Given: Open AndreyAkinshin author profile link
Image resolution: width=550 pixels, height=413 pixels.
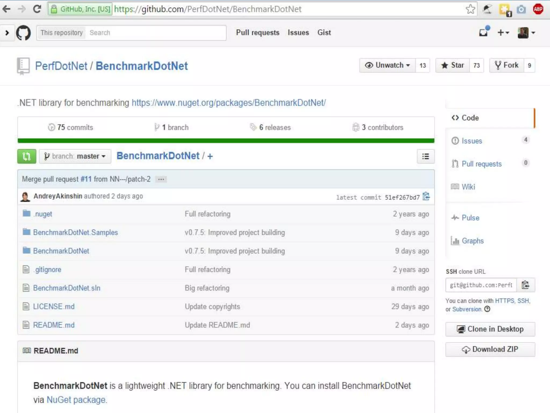Looking at the screenshot, I should tap(58, 196).
